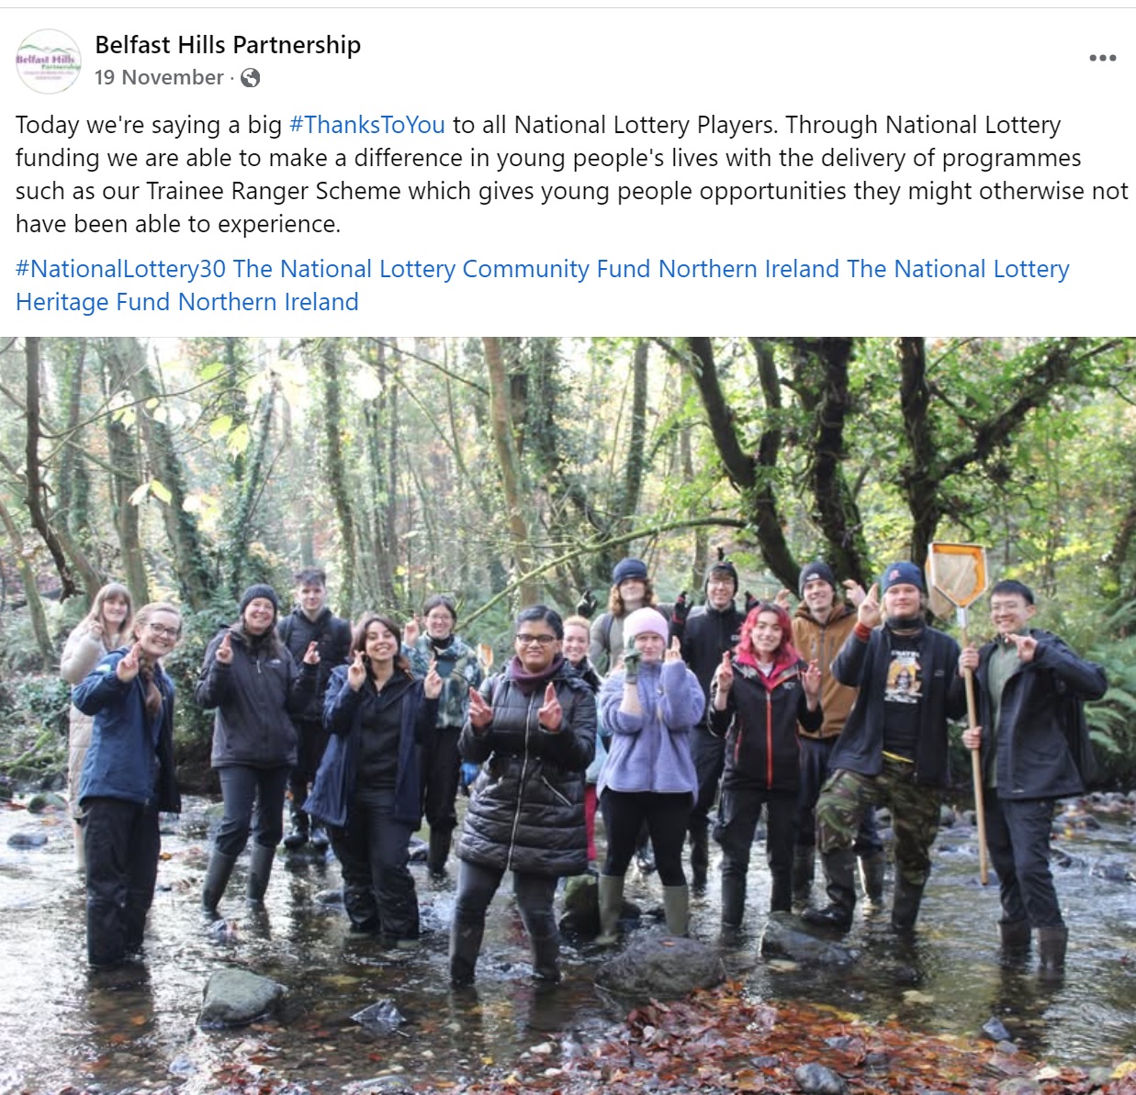Click the large rock in the stream foreground
The image size is (1136, 1095).
[659, 967]
